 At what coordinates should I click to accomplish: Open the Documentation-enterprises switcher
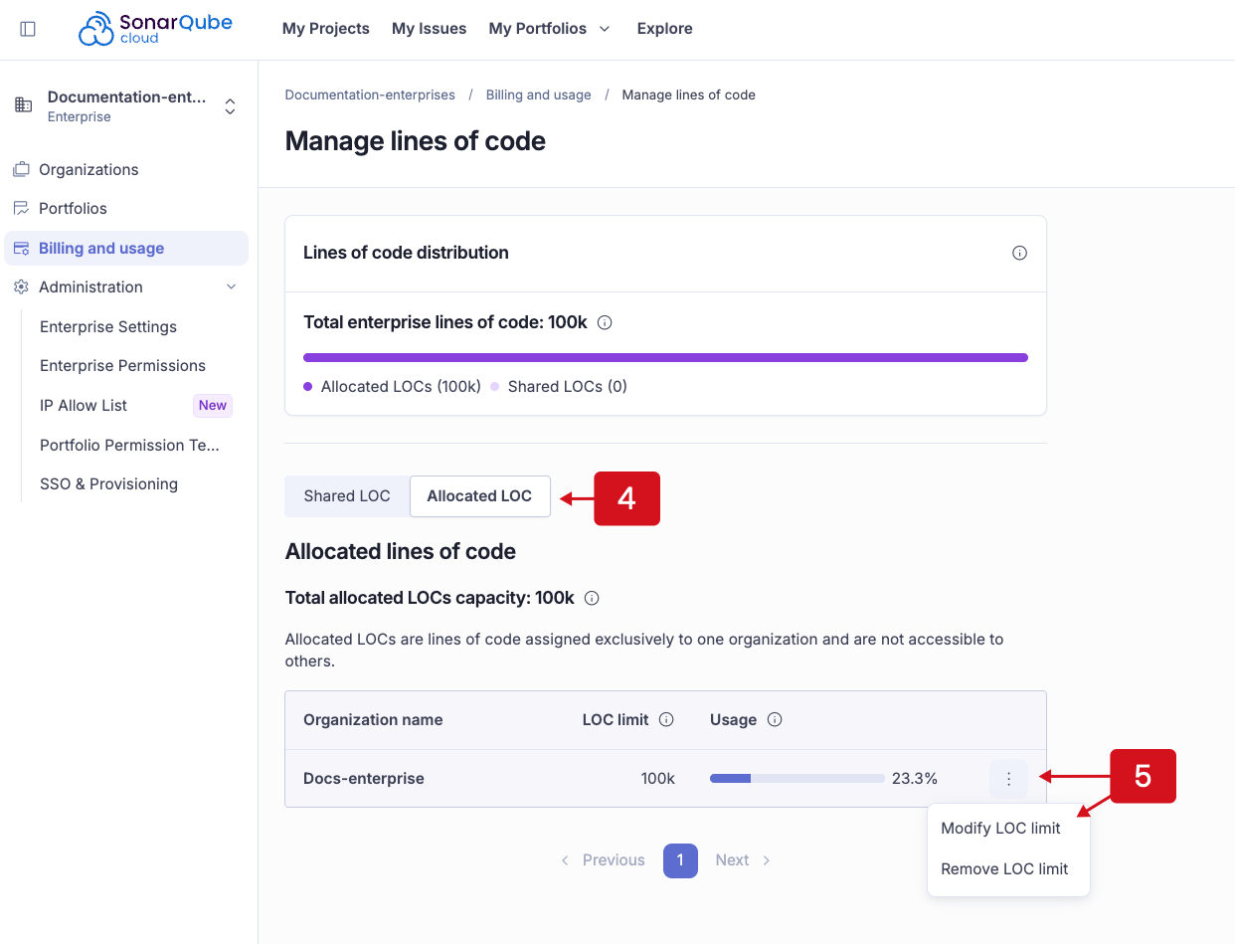coord(126,105)
